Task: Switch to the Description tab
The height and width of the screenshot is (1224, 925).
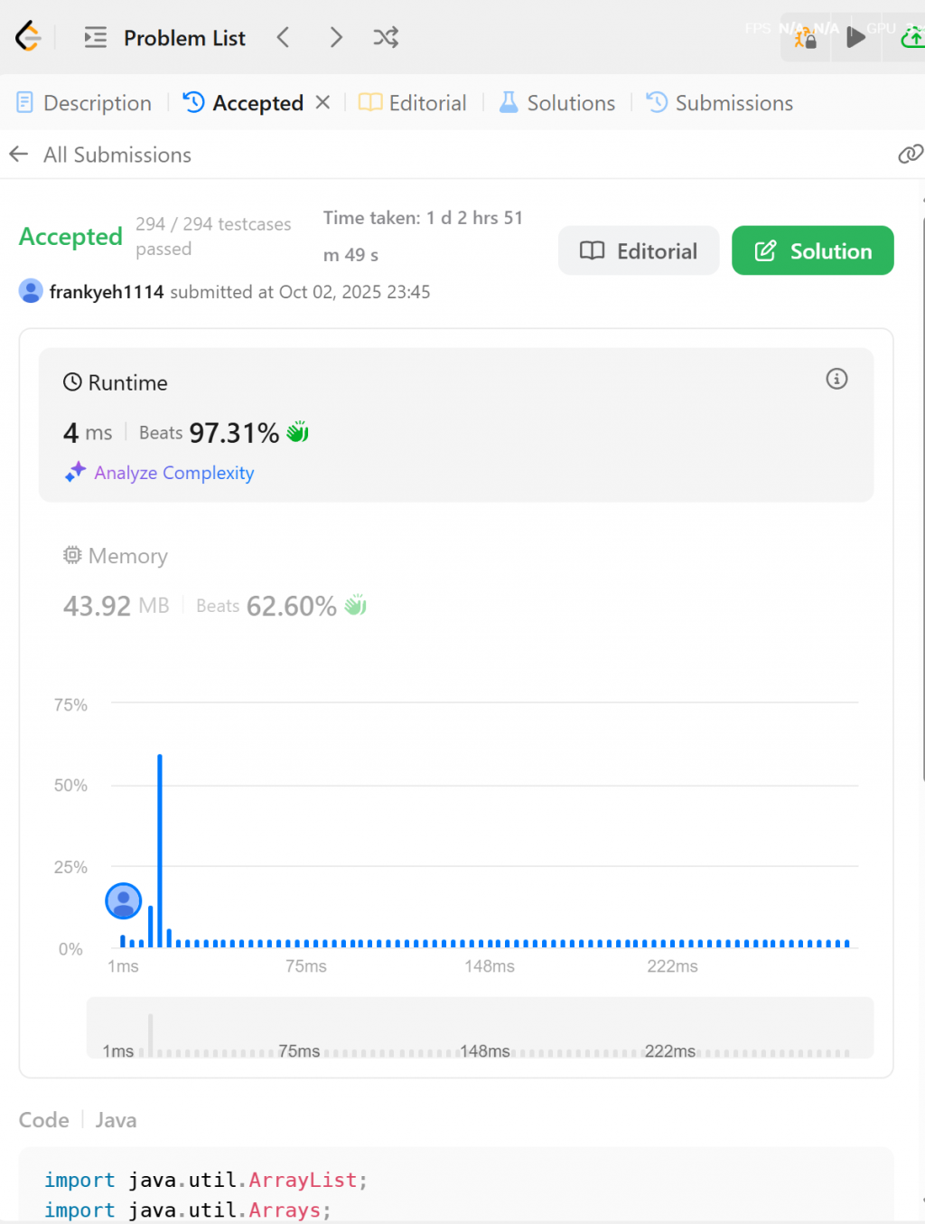Action: 84,103
